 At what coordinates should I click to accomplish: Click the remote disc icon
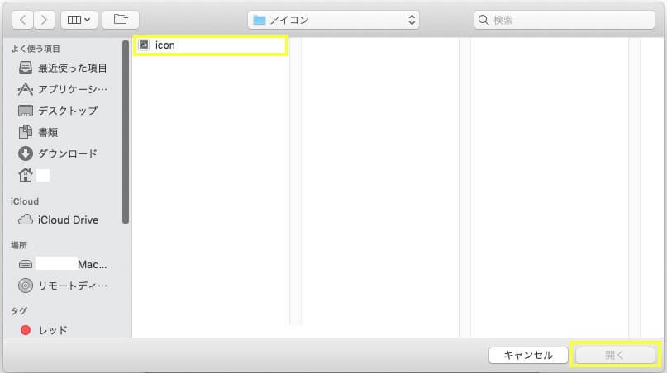pyautogui.click(x=25, y=286)
